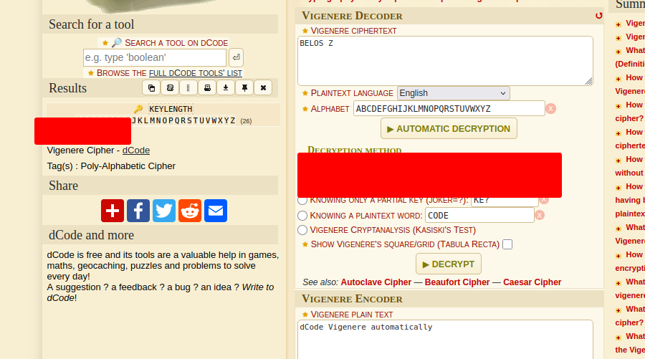Screen dimensions: 645x359
Task: Submit tool search with enter-arrow button
Action: pyautogui.click(x=236, y=57)
